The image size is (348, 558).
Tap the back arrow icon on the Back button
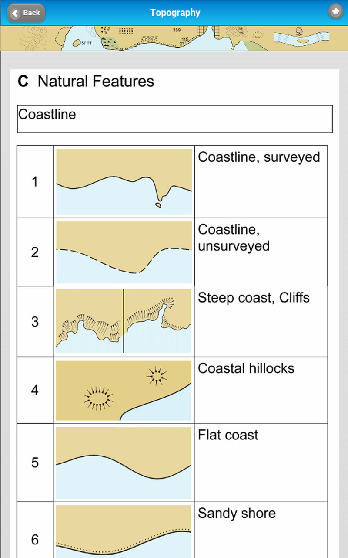(x=16, y=13)
